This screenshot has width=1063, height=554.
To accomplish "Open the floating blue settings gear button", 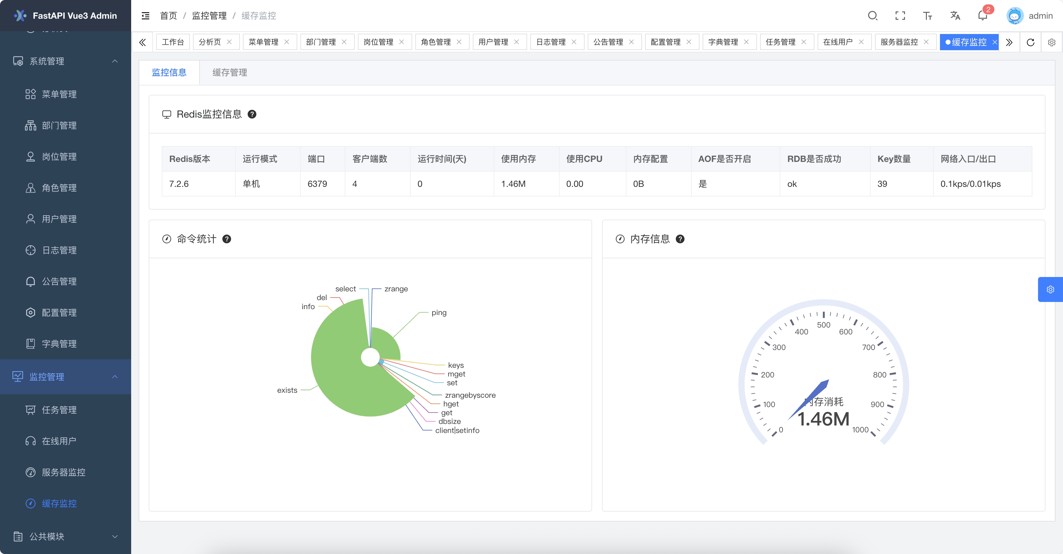I will coord(1050,289).
